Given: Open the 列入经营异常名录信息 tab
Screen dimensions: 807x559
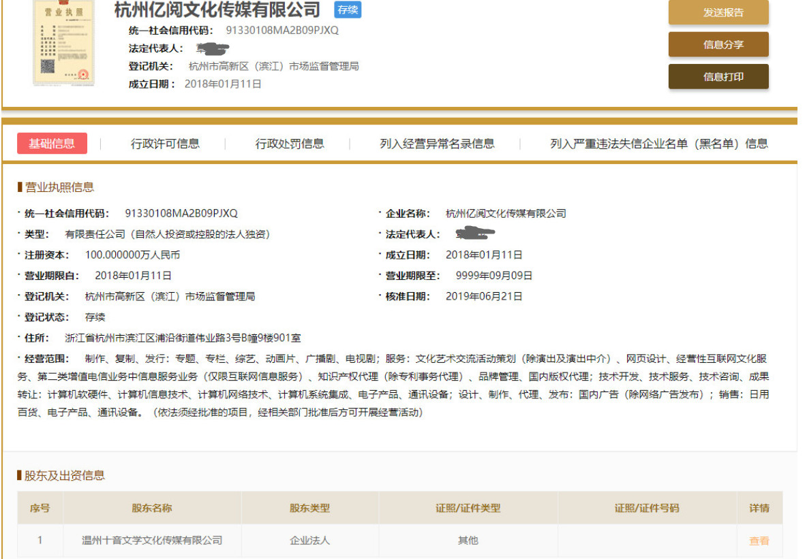Looking at the screenshot, I should point(437,144).
